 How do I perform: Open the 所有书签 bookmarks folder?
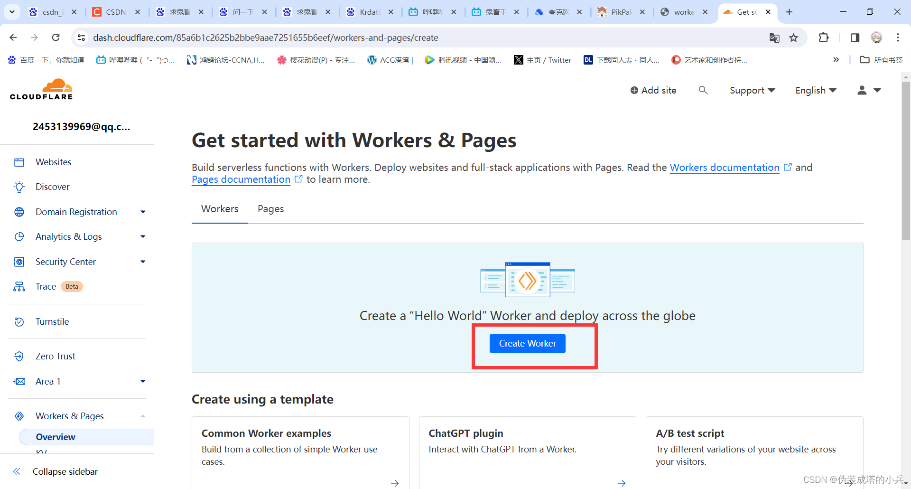[x=881, y=60]
